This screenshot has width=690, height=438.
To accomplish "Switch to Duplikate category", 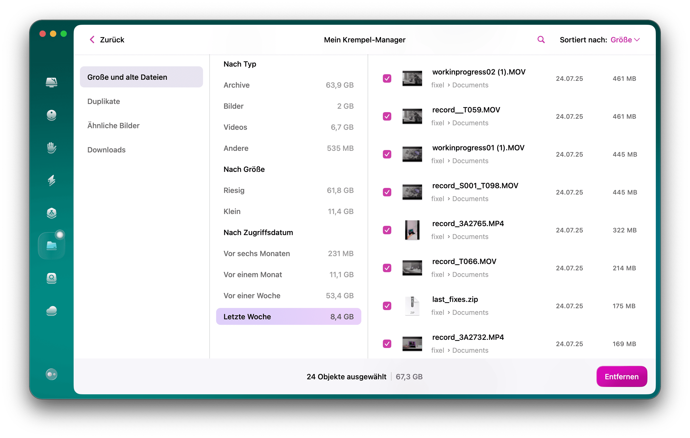I will pos(103,101).
